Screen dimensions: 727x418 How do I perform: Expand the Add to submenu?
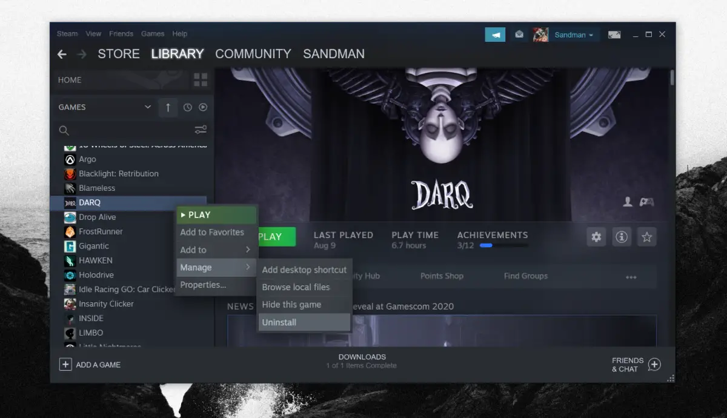pyautogui.click(x=216, y=250)
